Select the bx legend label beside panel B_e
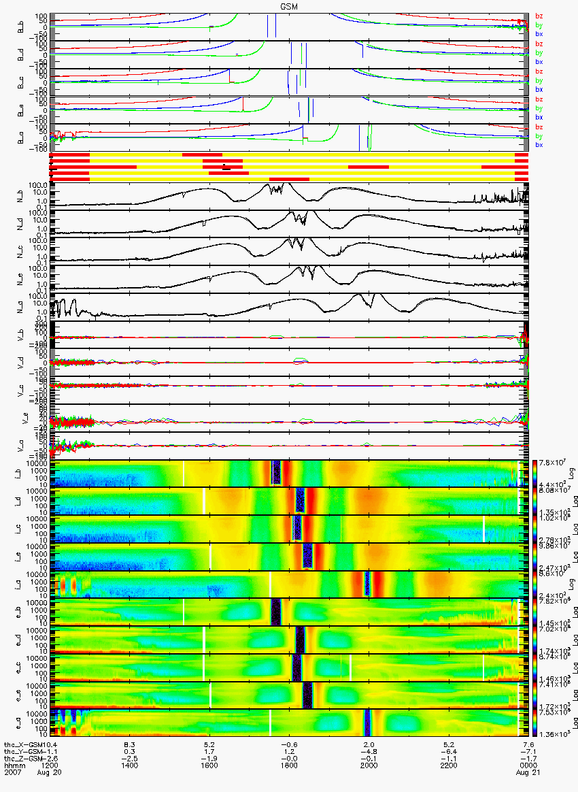Viewport: 578px width, 792px height. 539,117
